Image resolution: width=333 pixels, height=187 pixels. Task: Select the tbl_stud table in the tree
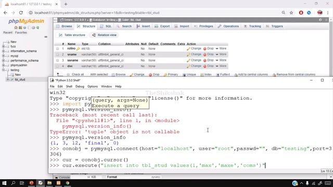20,79
